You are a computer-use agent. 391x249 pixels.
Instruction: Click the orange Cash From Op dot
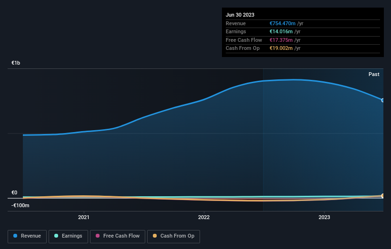[155, 236]
